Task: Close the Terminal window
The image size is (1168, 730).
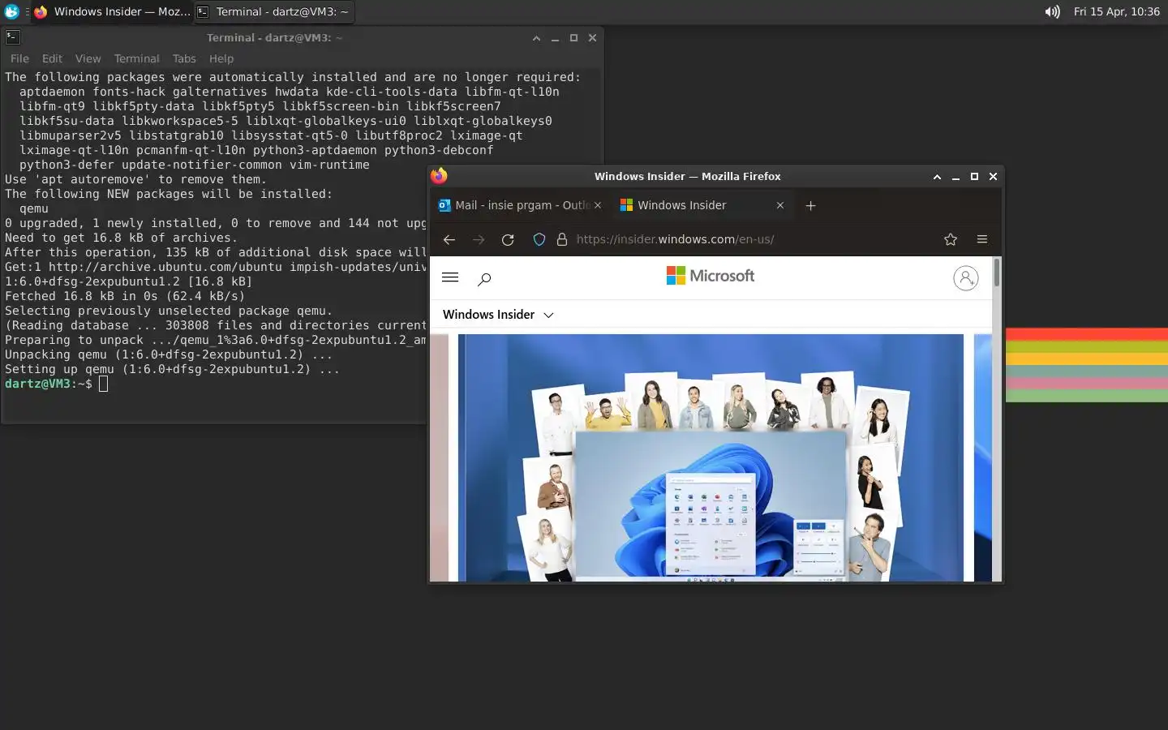Action: pos(592,38)
